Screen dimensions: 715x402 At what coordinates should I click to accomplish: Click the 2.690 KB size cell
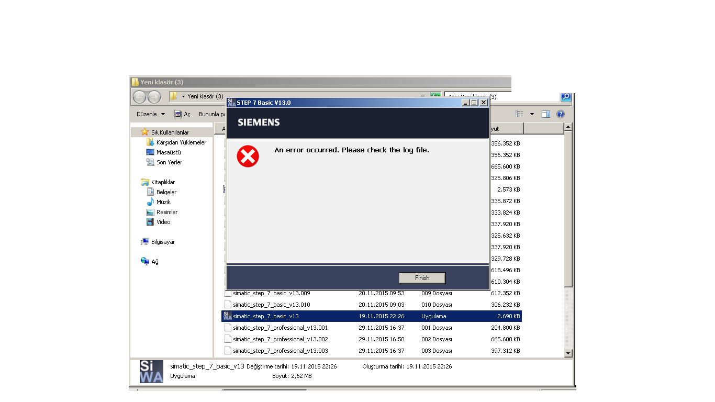[508, 316]
